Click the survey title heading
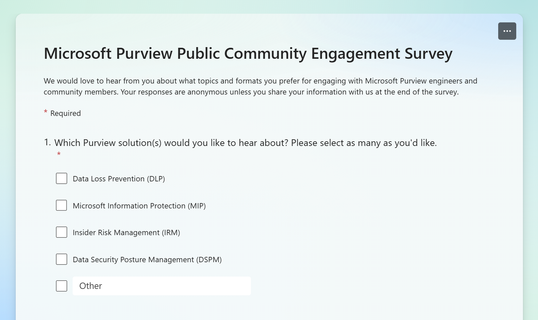The height and width of the screenshot is (320, 538). pos(248,54)
